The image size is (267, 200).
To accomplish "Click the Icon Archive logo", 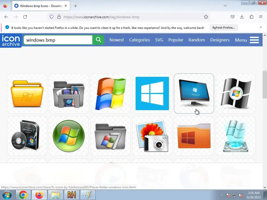I will point(11,40).
